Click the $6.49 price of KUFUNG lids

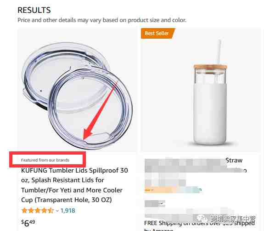[28, 223]
